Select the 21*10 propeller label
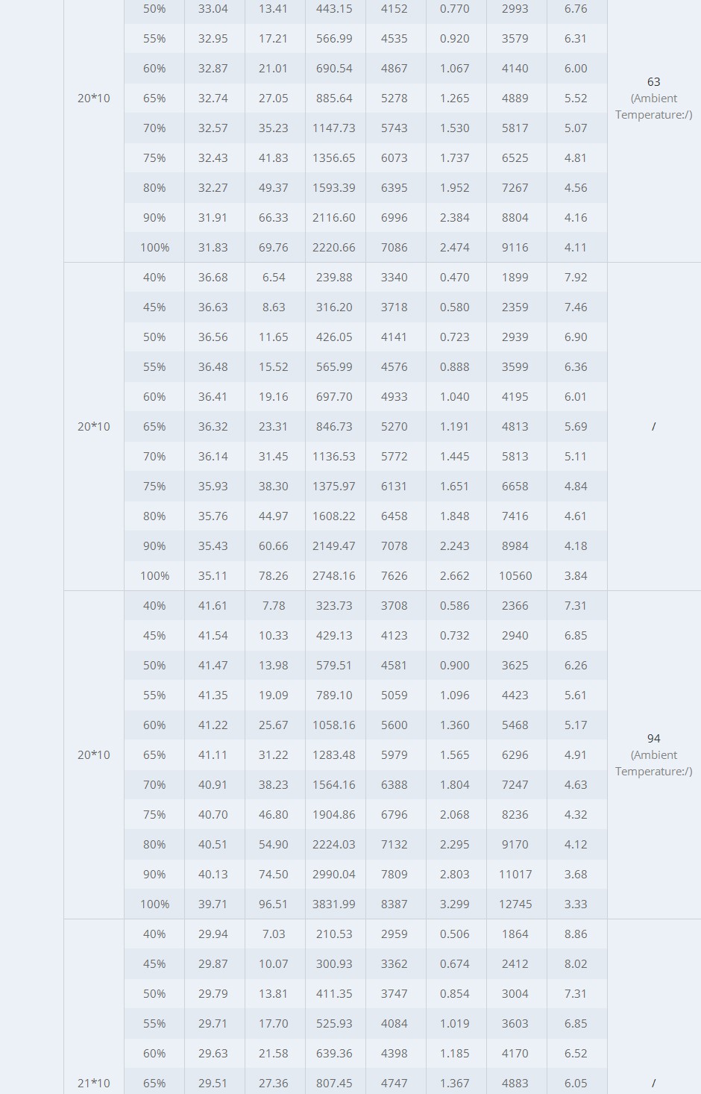The height and width of the screenshot is (1094, 701). coord(94,1083)
